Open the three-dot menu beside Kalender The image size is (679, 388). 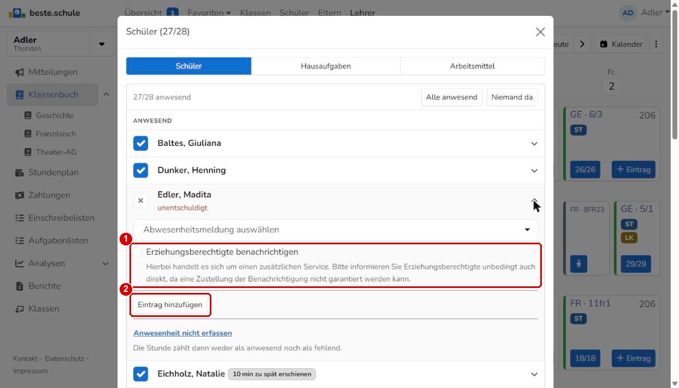point(656,44)
